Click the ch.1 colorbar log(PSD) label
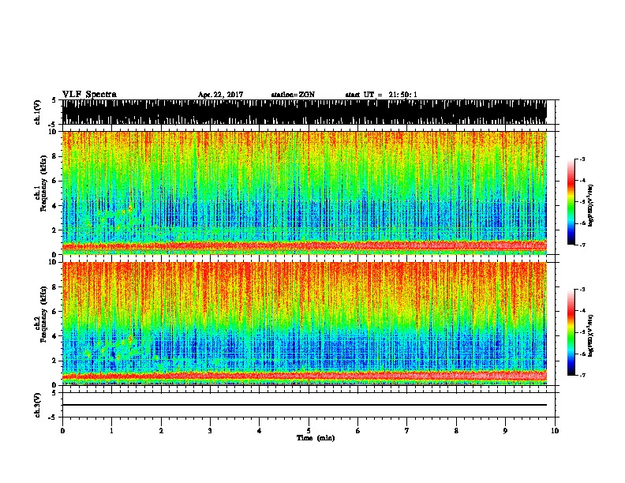Viewport: 625px width, 483px height. coord(590,206)
